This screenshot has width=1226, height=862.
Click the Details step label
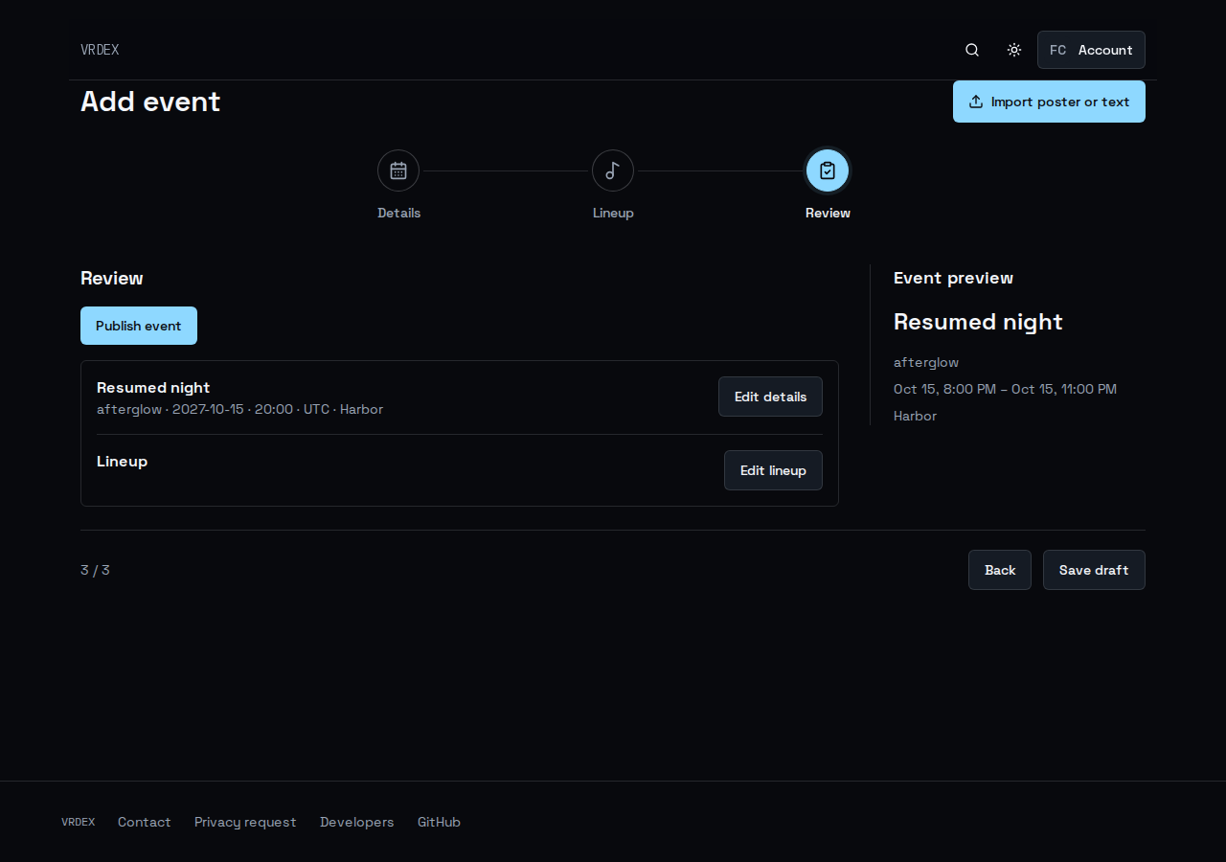pos(398,213)
